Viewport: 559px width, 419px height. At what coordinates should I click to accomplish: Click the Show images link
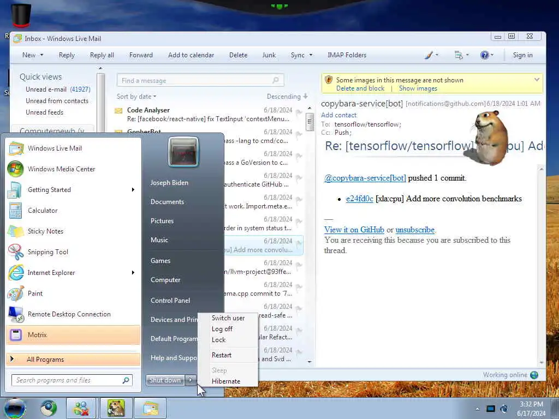coord(418,88)
